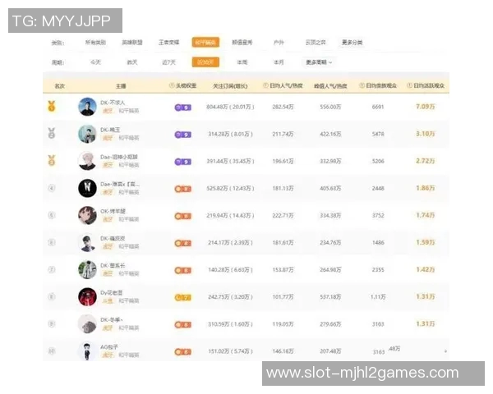Click the help icon beside 日均活跃观众 header
The height and width of the screenshot is (394, 493).
(x=409, y=85)
